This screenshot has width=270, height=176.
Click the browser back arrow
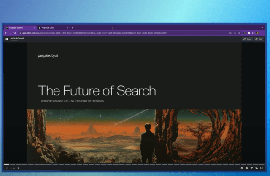tap(6, 33)
